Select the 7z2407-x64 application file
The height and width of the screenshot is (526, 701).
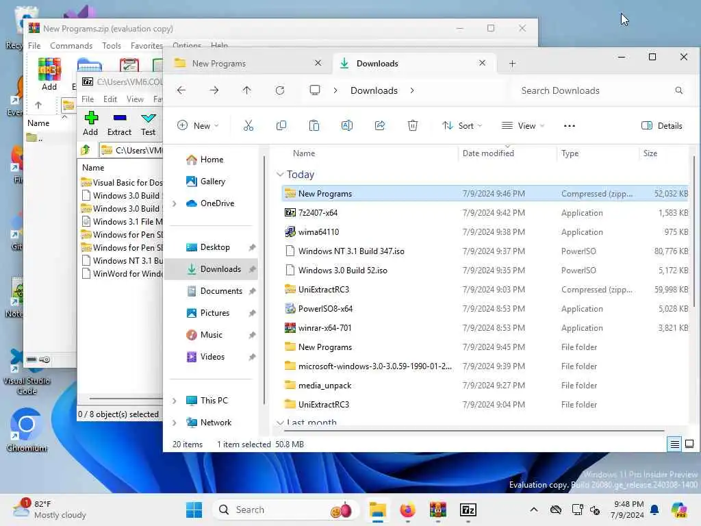(x=485, y=213)
